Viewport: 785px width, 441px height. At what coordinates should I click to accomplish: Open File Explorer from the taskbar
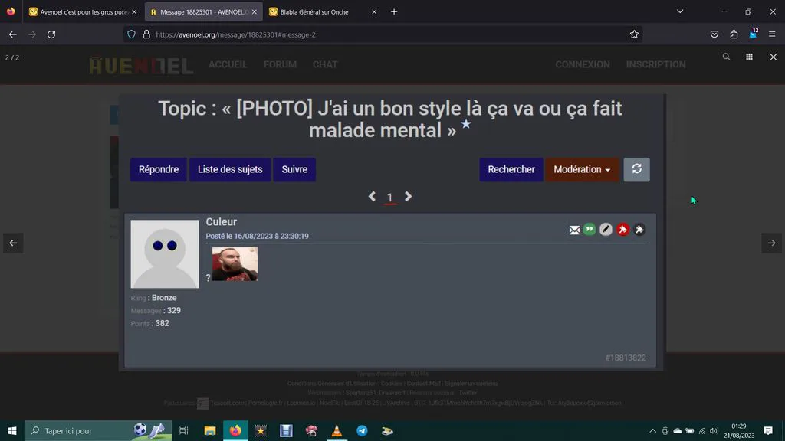click(210, 430)
